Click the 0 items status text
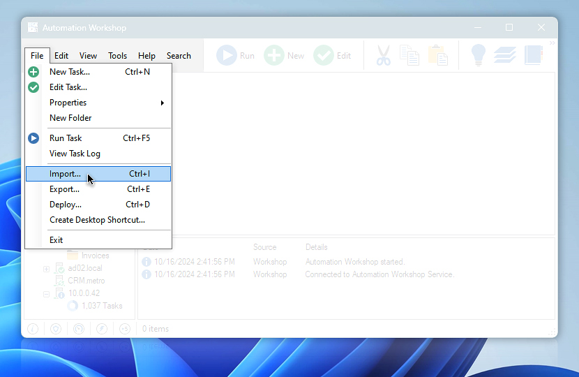Screen dimensions: 579x377 156,329
